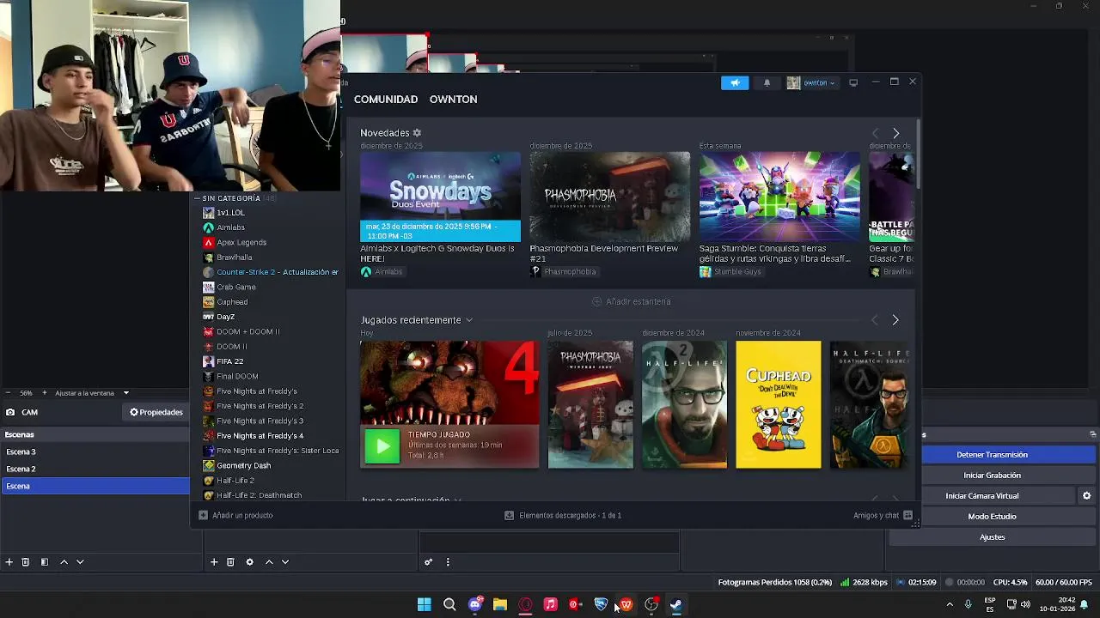Open COMUNIDAD tab in Steam
The height and width of the screenshot is (618, 1100).
tap(386, 100)
